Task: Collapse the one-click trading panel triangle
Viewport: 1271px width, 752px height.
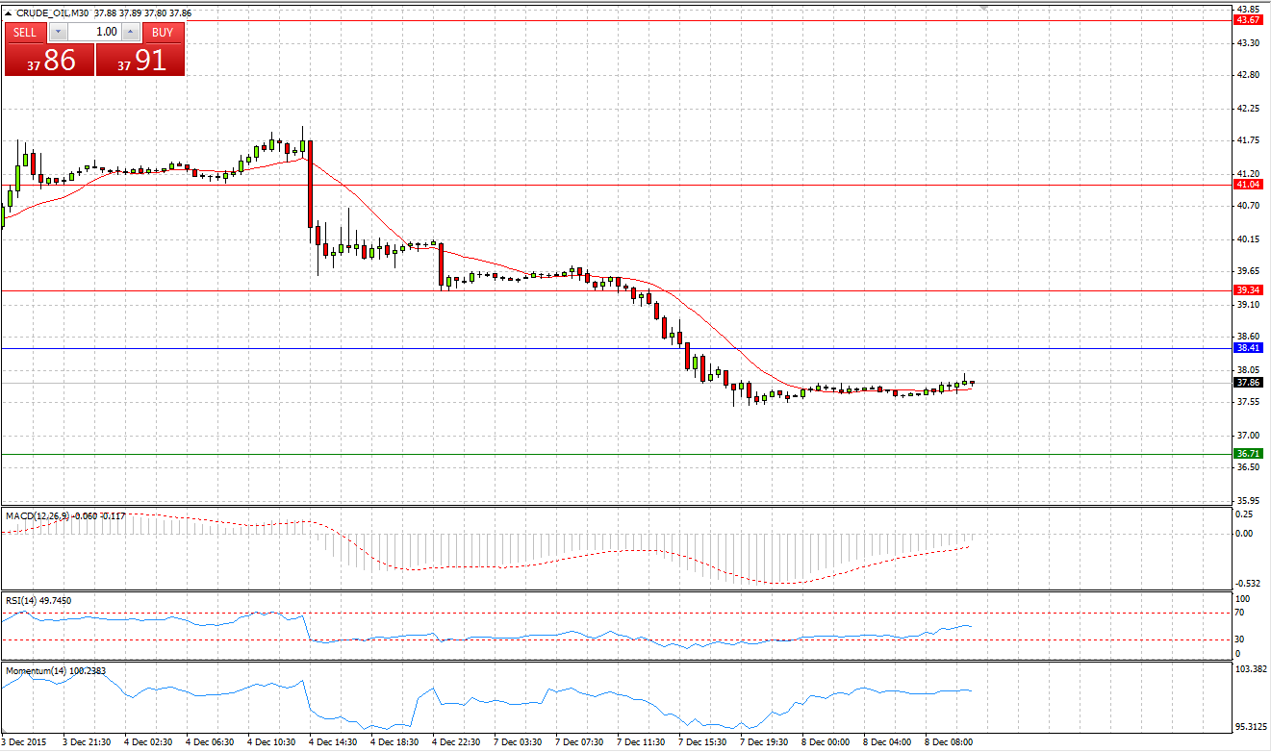Action: [x=9, y=13]
